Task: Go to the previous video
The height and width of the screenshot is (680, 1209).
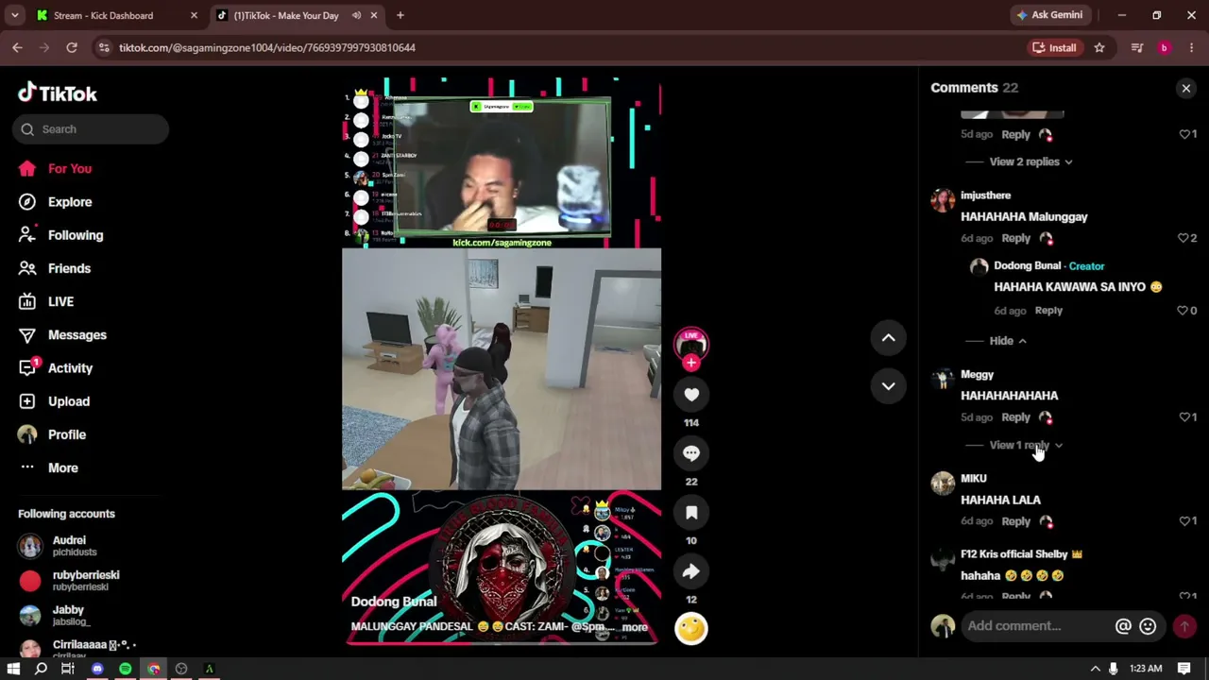Action: coord(888,338)
